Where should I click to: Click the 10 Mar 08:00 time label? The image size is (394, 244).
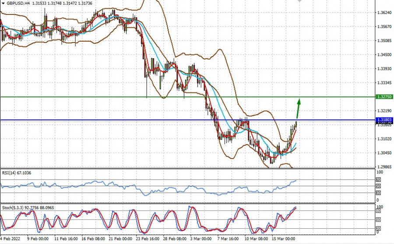256,238
